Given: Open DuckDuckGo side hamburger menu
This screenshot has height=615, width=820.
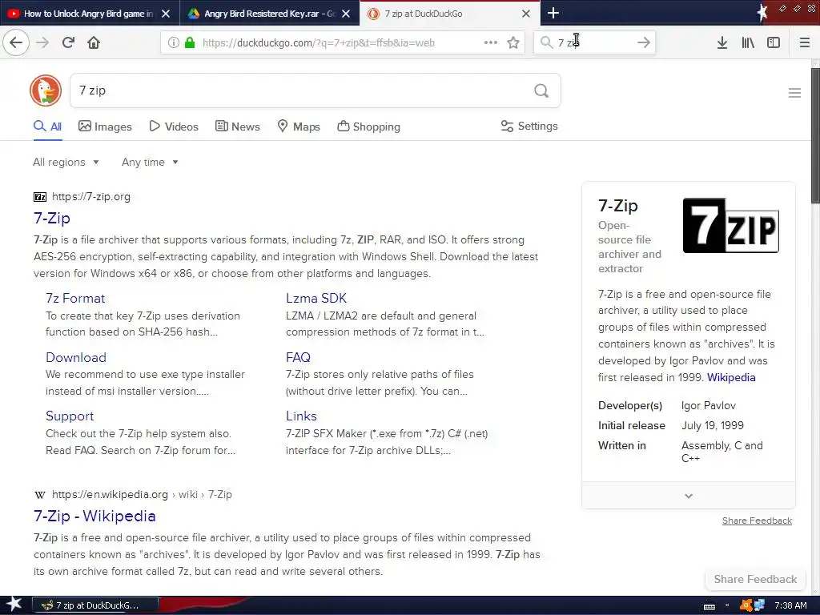Looking at the screenshot, I should click(x=794, y=93).
